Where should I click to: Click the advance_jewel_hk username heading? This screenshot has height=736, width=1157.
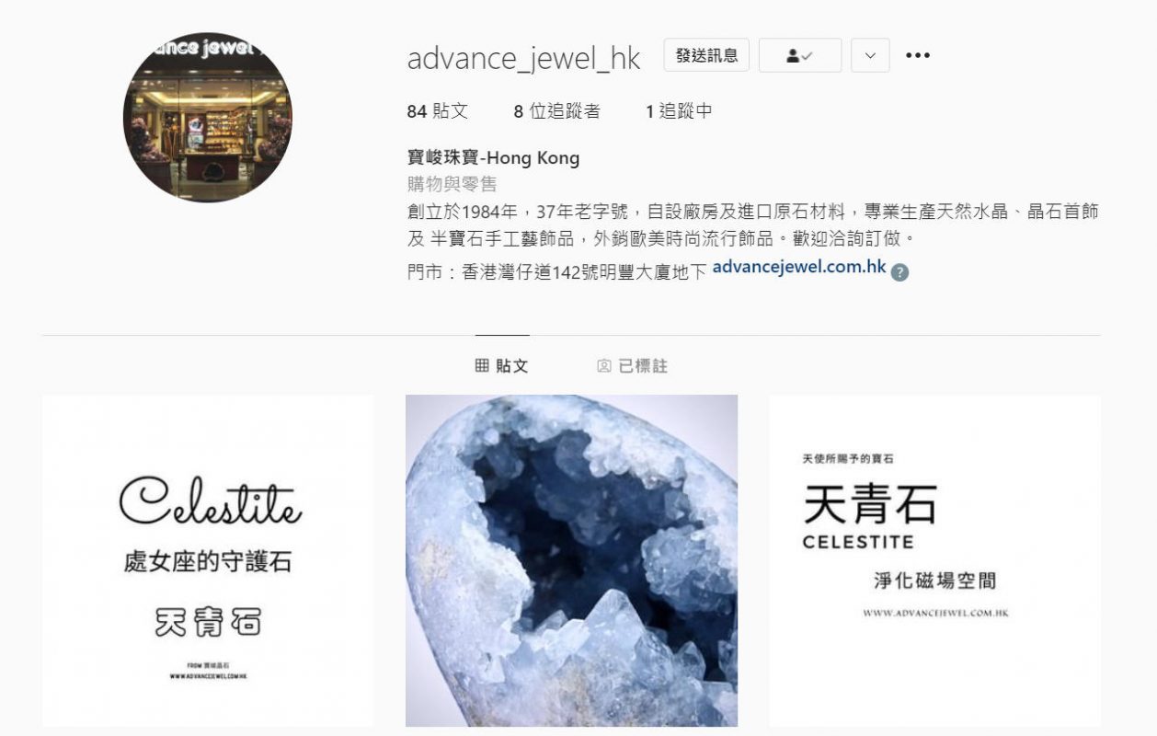(523, 57)
